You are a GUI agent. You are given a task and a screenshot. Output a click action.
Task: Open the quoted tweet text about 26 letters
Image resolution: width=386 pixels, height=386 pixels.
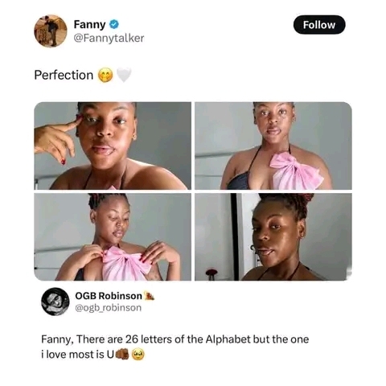pos(175,347)
